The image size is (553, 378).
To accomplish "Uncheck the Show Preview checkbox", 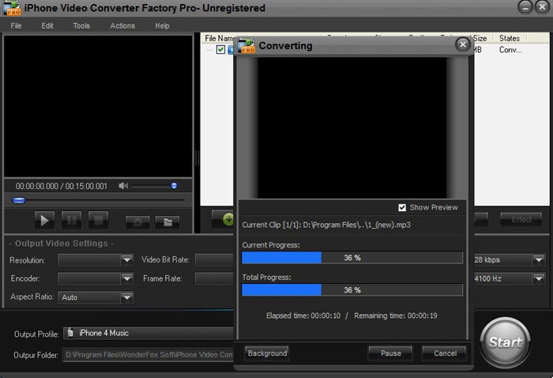I will (x=402, y=207).
